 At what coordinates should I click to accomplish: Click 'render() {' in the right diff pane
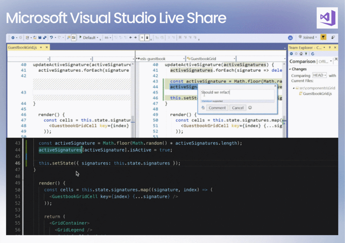(184, 115)
